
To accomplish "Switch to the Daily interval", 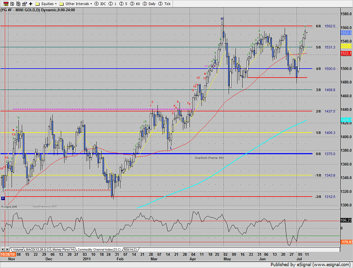I will [x=149, y=4].
